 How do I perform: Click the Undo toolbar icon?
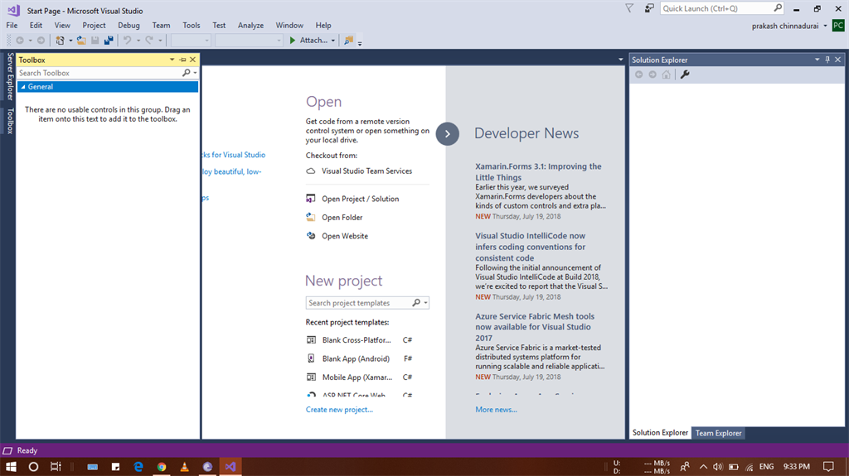click(127, 40)
